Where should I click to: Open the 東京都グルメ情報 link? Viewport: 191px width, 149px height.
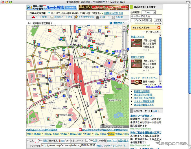tap(143, 95)
